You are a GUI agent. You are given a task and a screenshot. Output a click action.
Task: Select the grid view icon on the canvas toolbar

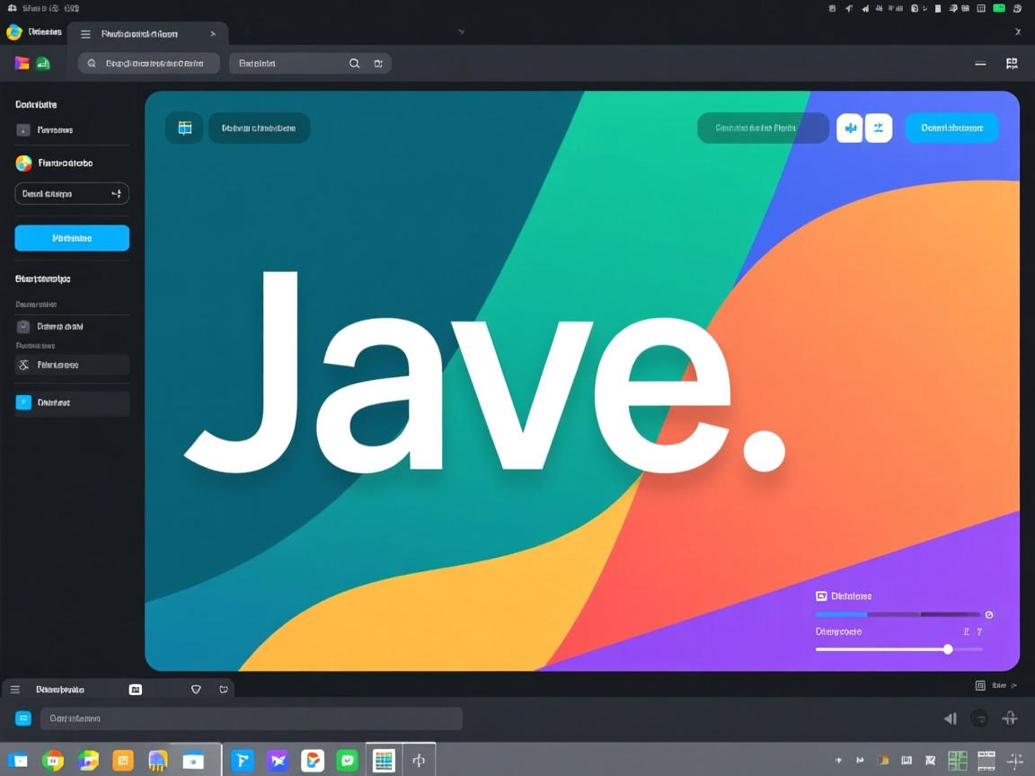point(184,128)
